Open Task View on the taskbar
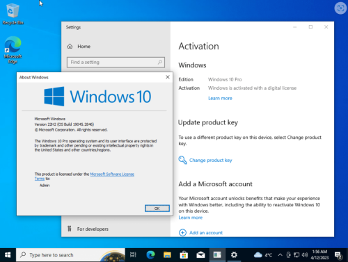The height and width of the screenshot is (262, 348). [x=133, y=255]
